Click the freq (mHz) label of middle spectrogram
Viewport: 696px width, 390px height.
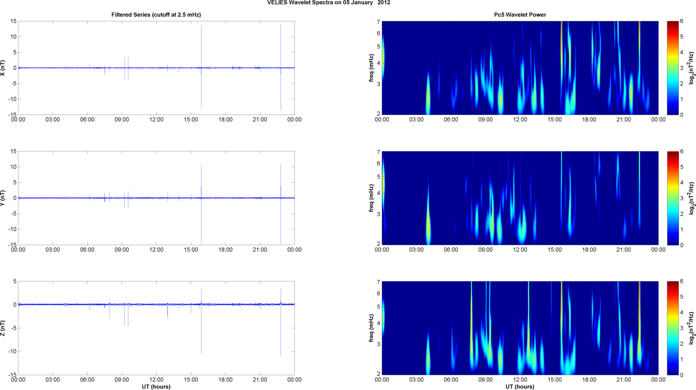371,198
